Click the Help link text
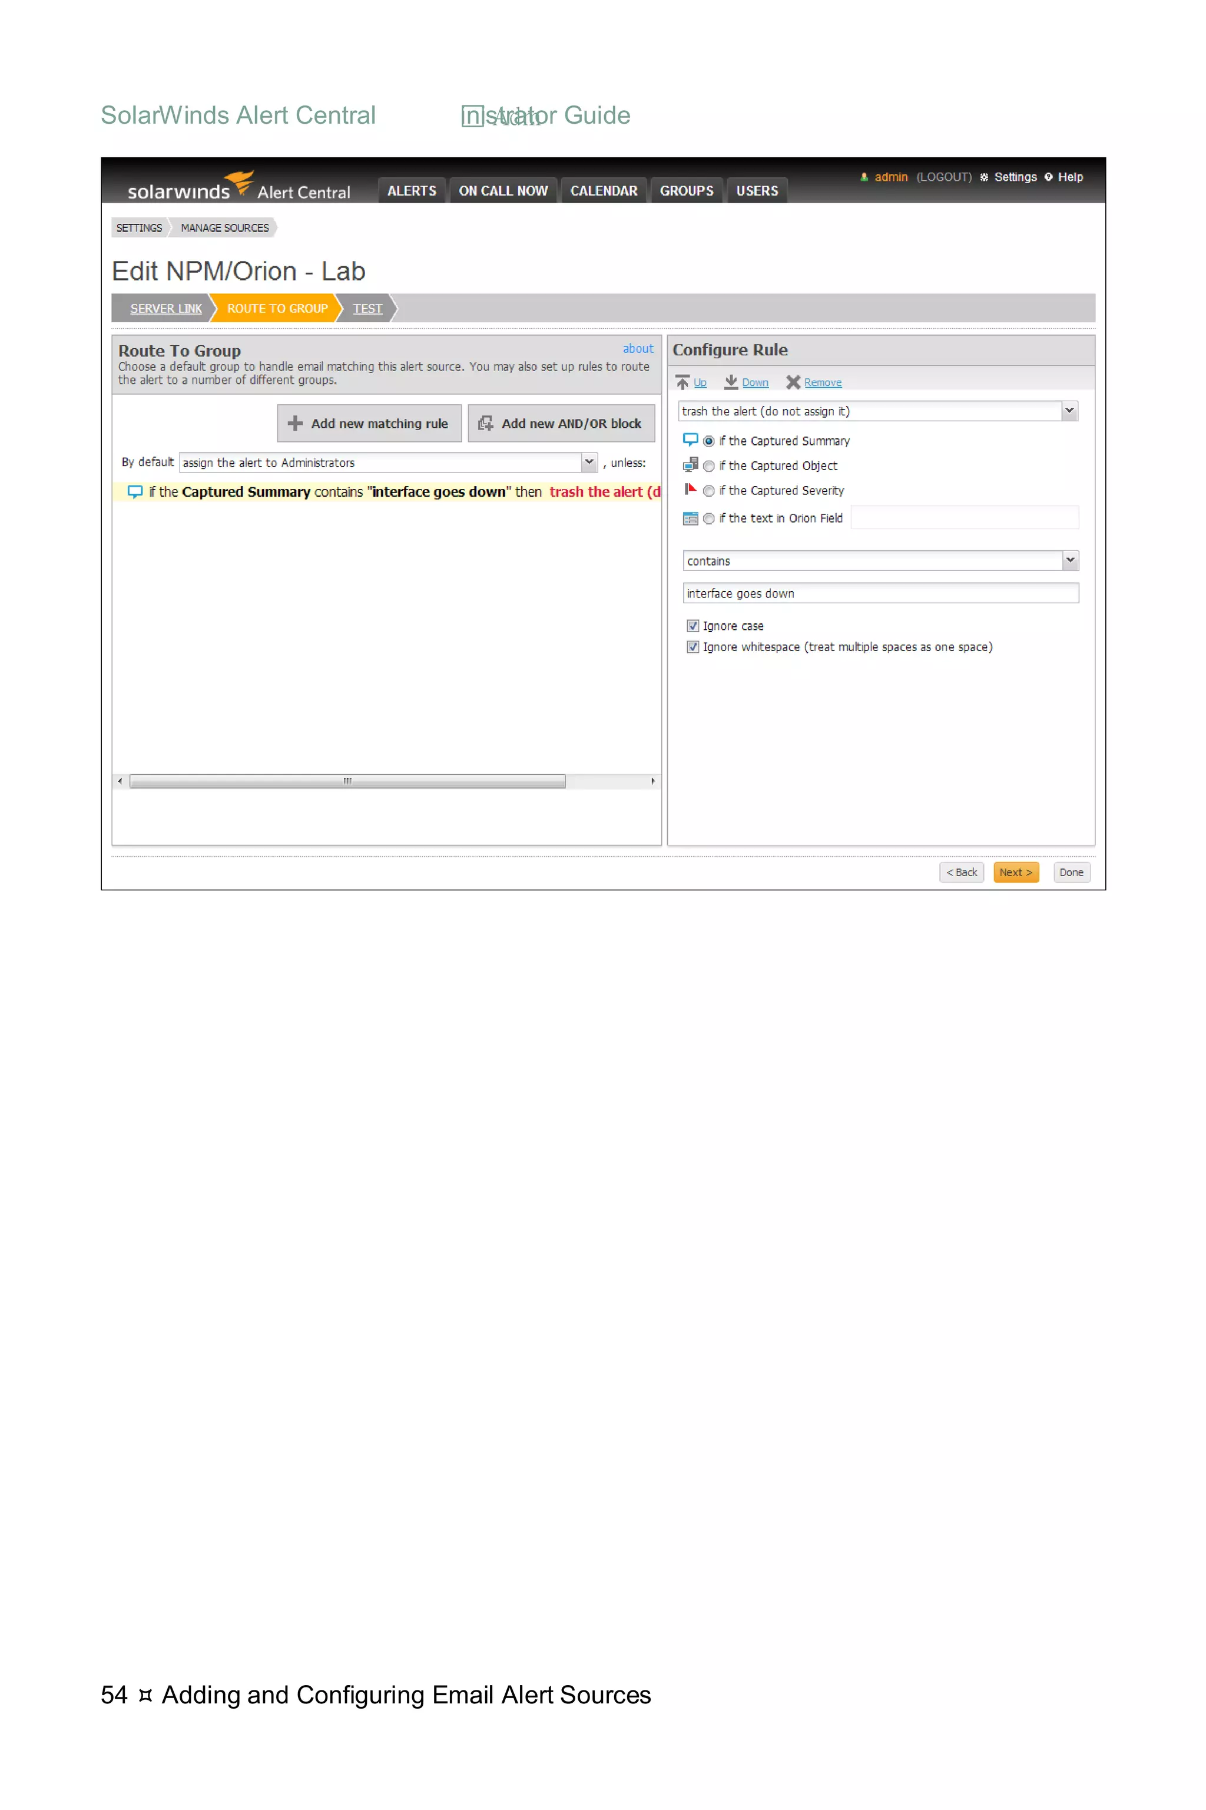 click(x=1070, y=177)
